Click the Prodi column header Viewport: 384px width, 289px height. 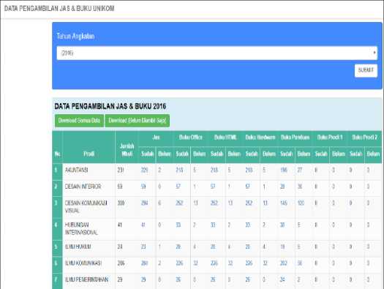click(89, 154)
